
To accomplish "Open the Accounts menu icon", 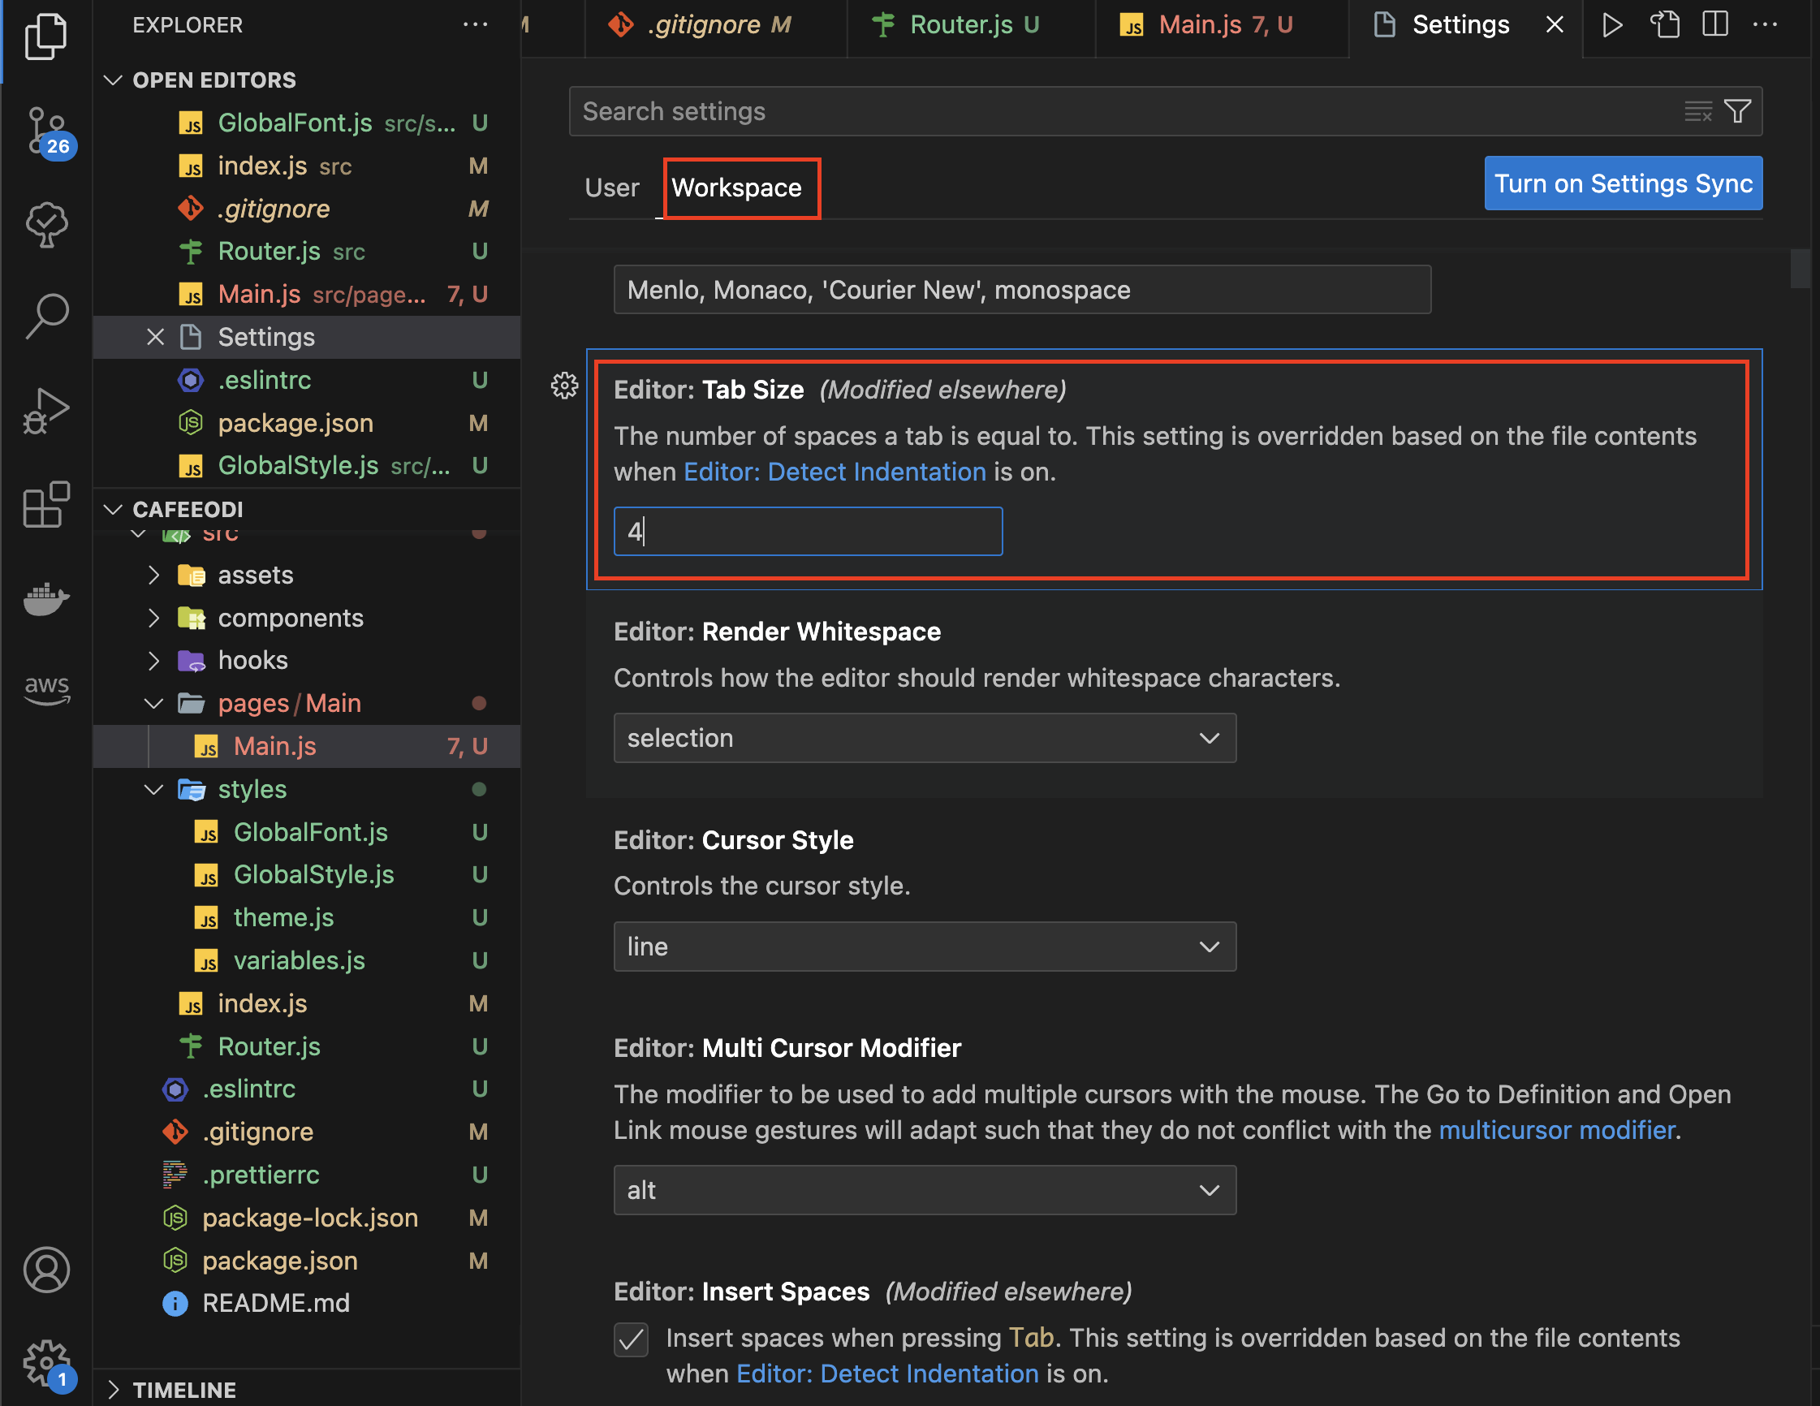I will point(46,1270).
